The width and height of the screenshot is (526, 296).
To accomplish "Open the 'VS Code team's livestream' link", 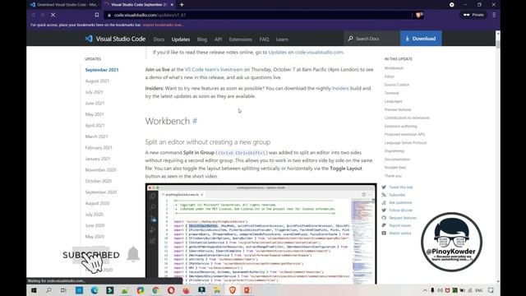I will tap(214, 69).
